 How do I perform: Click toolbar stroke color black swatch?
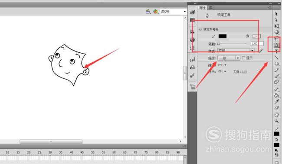pos(276,134)
